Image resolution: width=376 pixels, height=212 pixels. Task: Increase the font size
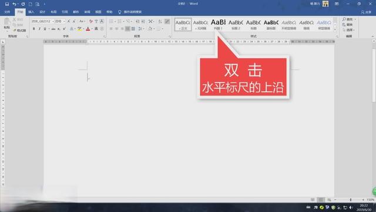point(69,21)
